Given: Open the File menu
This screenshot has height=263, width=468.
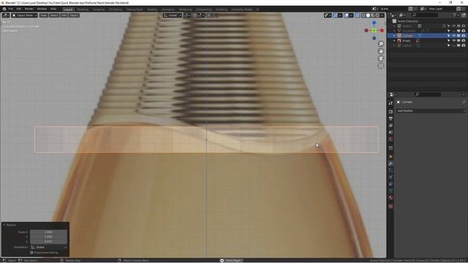Looking at the screenshot, I should click(11, 9).
